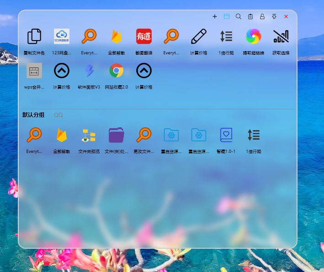Open the 复制文件名 copy icon
Screen dimensions: 324x272
point(34,37)
